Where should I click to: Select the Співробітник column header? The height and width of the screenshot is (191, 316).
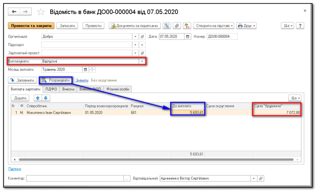pos(55,106)
